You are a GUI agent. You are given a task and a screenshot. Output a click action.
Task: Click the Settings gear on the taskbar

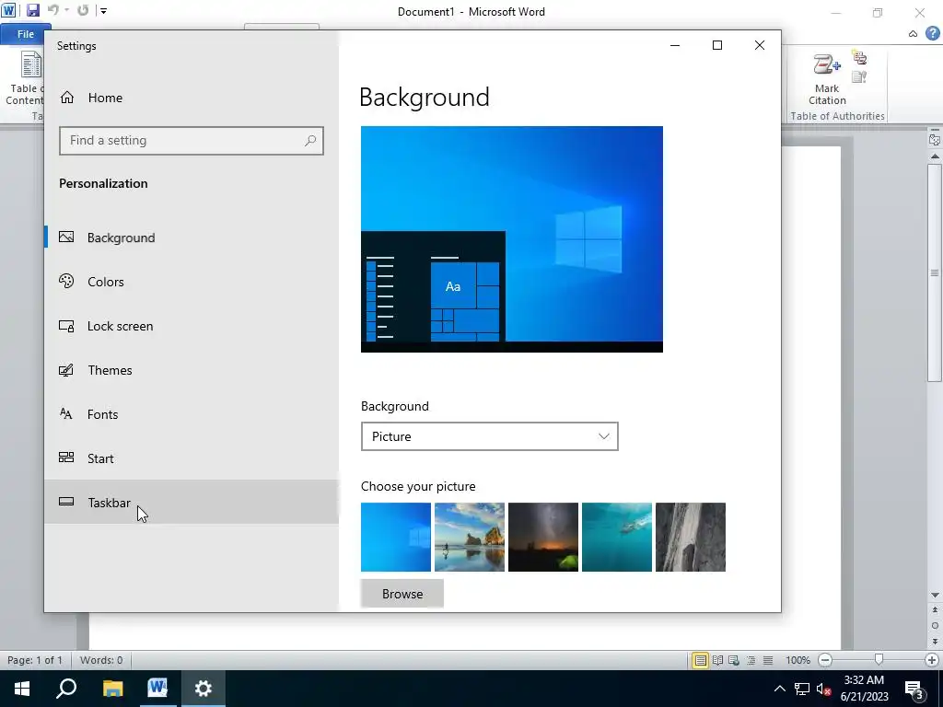(x=204, y=689)
